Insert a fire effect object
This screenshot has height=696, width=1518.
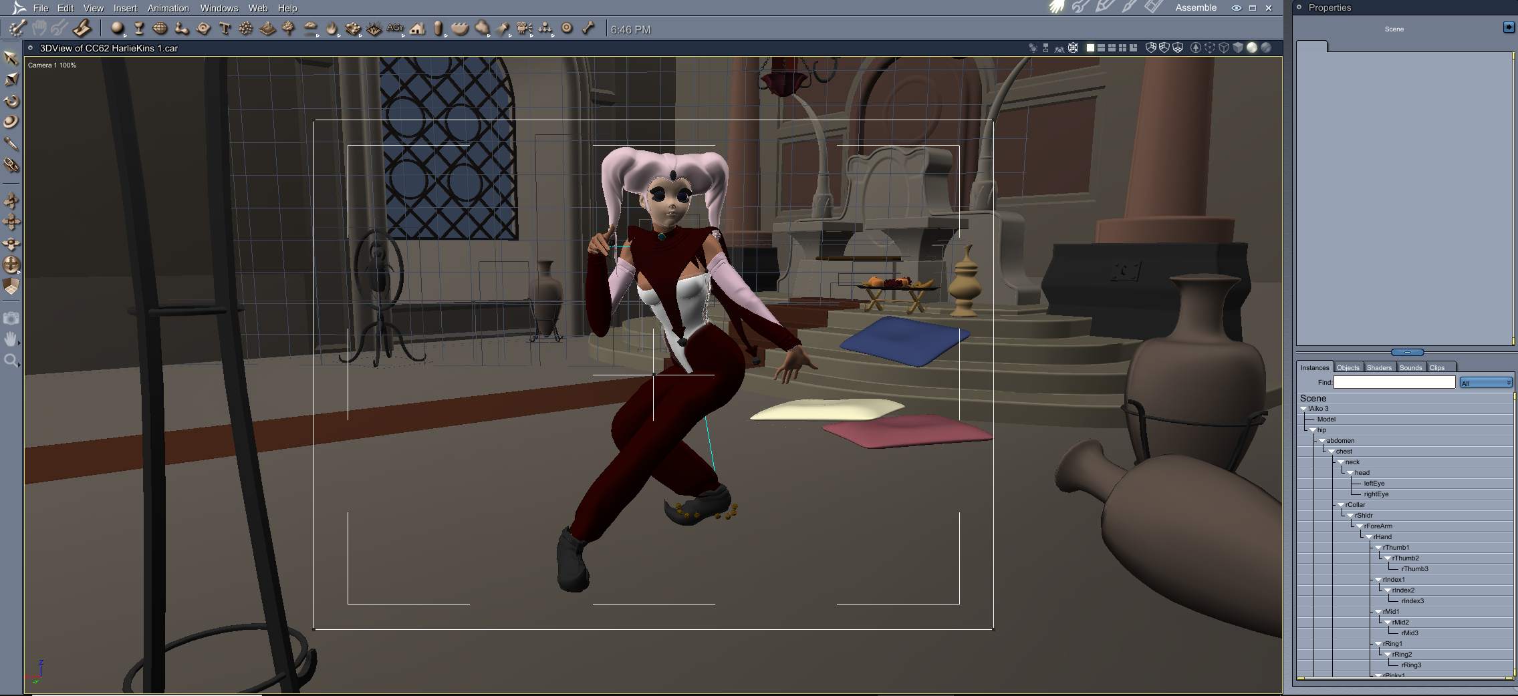[332, 28]
